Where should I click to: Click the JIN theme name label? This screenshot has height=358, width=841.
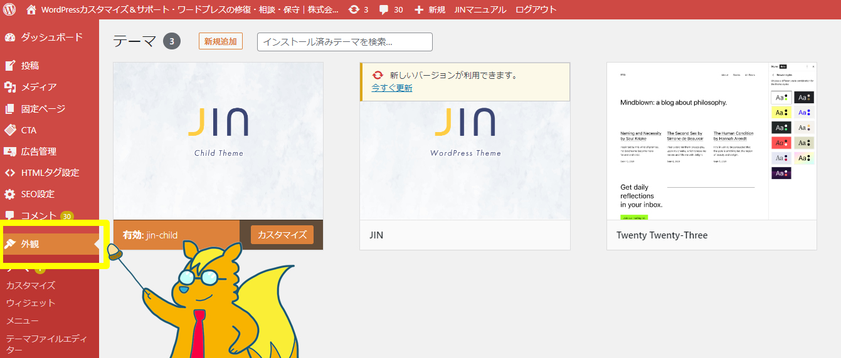(376, 235)
